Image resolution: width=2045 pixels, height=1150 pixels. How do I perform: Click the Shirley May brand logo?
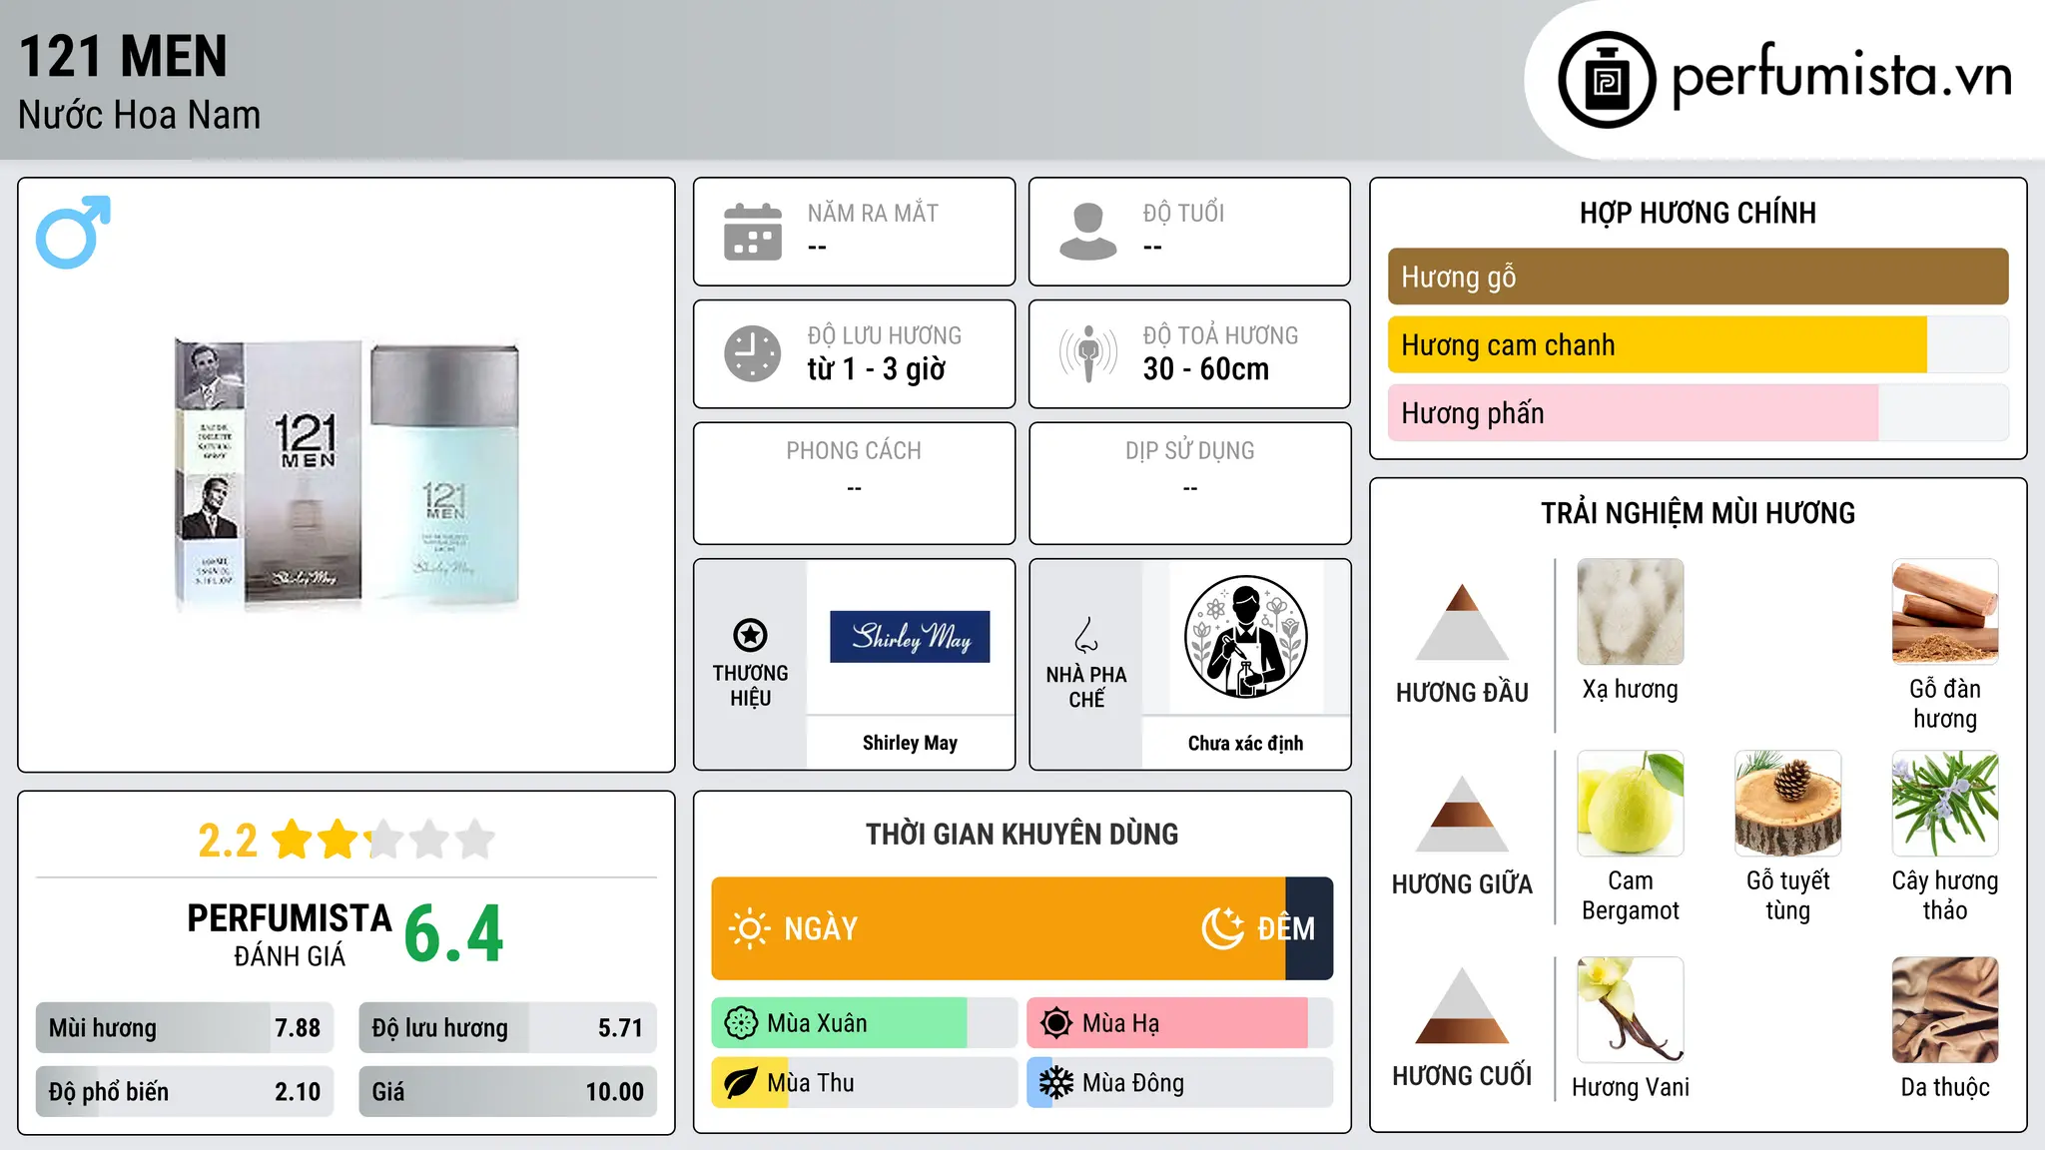910,637
